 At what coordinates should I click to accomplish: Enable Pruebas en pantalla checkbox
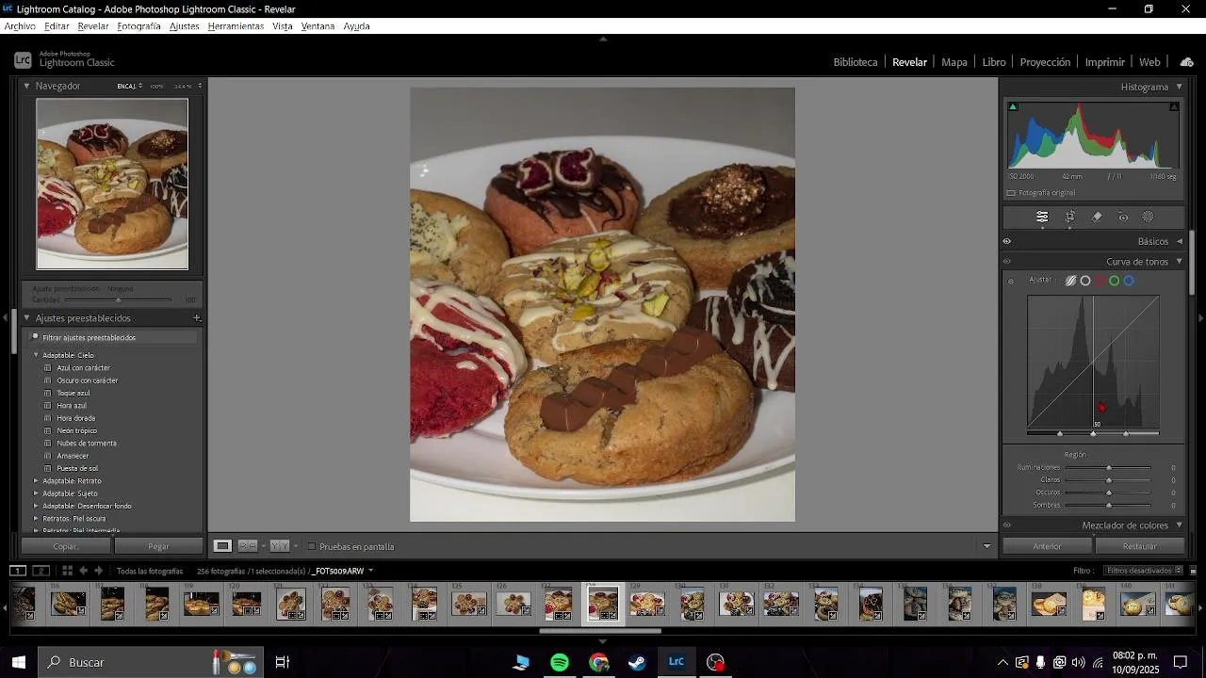coord(312,546)
